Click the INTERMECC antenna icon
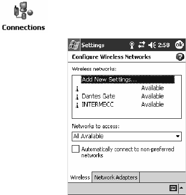This screenshot has width=186, height=195. (x=77, y=105)
